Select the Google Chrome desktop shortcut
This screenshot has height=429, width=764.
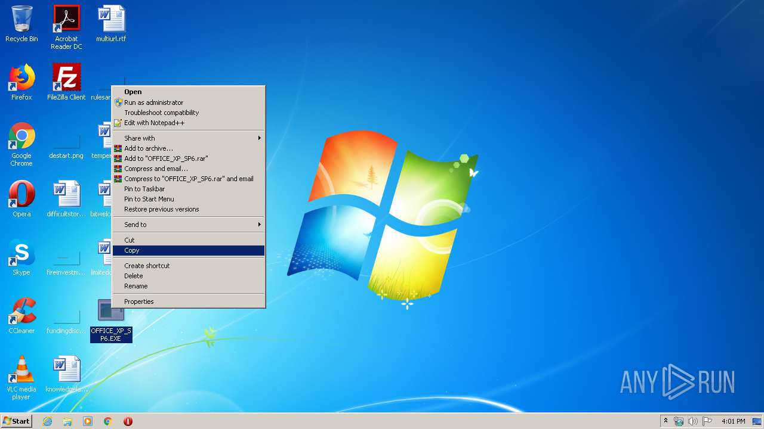(x=21, y=144)
